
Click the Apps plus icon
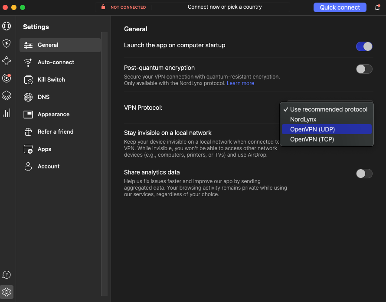28,149
